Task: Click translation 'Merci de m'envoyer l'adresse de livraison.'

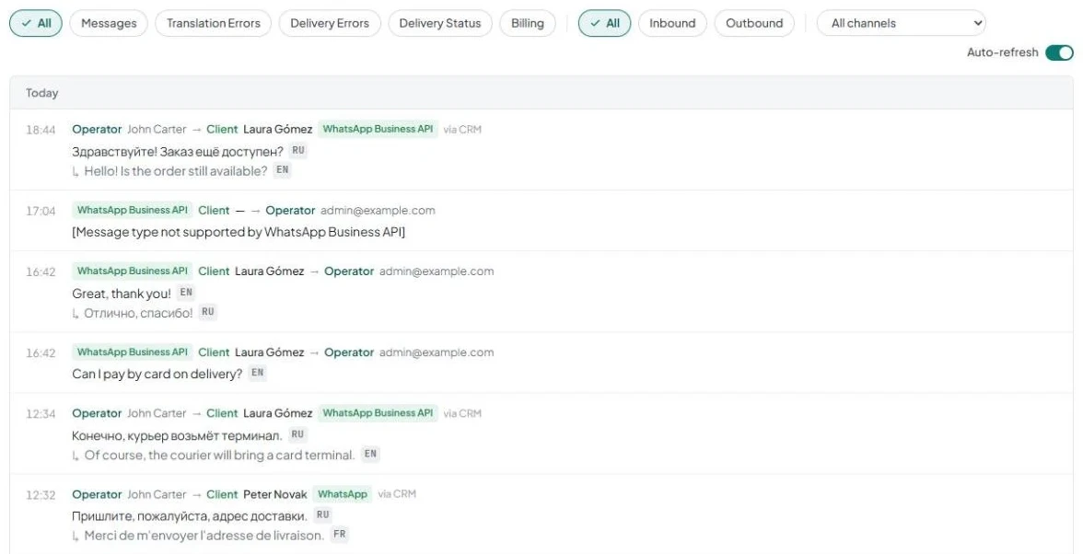Action: point(204,536)
